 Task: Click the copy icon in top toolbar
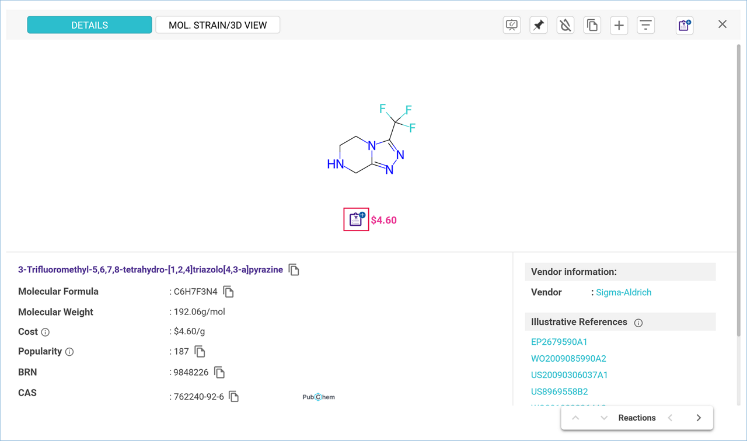click(592, 25)
